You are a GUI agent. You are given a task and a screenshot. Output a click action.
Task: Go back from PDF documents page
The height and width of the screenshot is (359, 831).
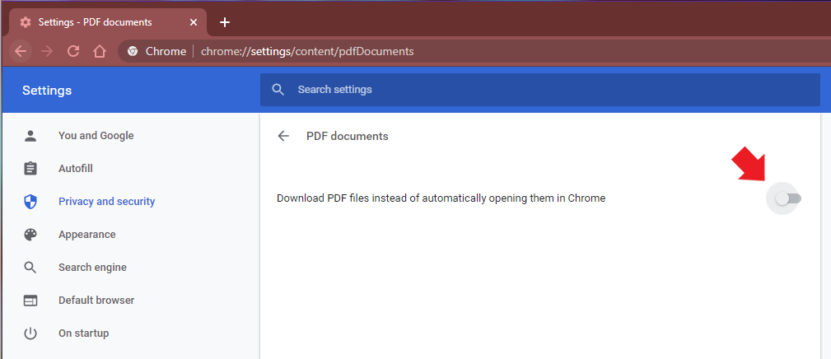coord(283,136)
